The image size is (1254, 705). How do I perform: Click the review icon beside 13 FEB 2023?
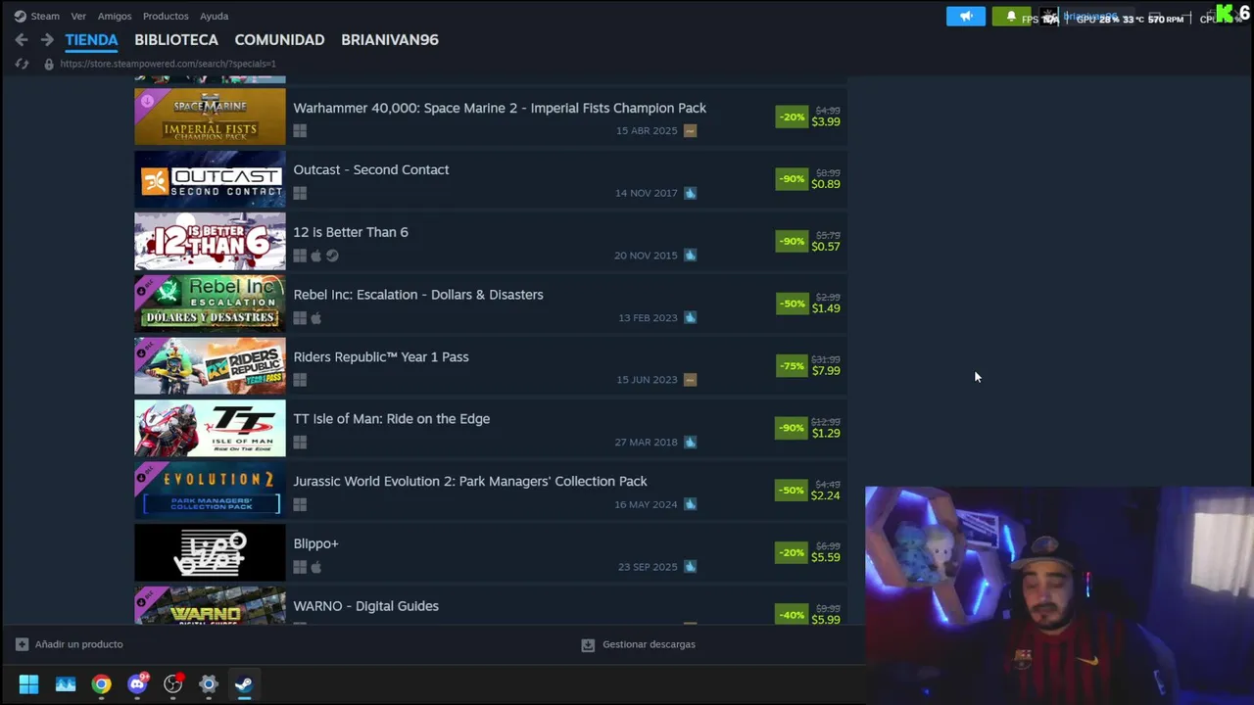(x=690, y=317)
